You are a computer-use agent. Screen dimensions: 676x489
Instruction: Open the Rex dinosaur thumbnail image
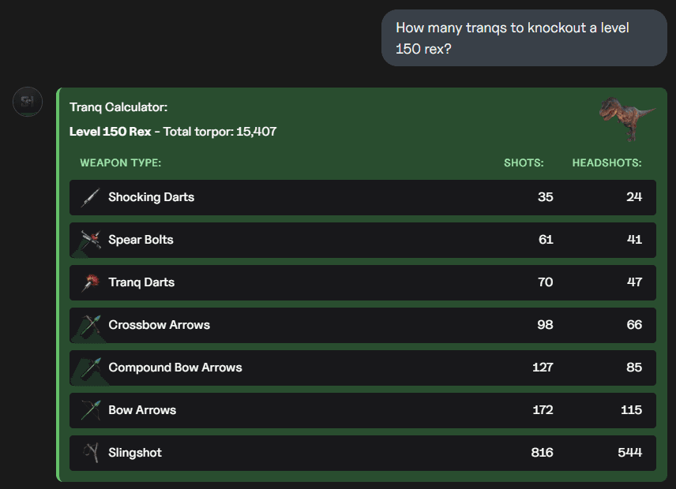(627, 119)
